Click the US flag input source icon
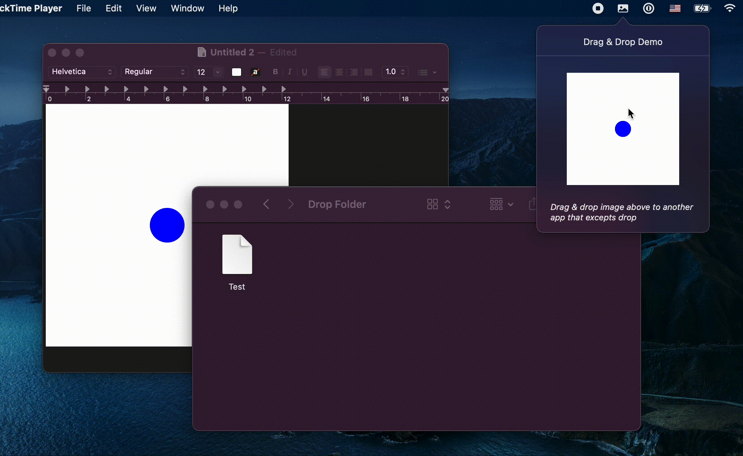 coord(675,8)
